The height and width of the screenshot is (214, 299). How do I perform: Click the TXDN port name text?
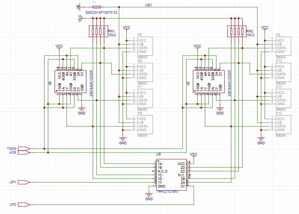12,148
